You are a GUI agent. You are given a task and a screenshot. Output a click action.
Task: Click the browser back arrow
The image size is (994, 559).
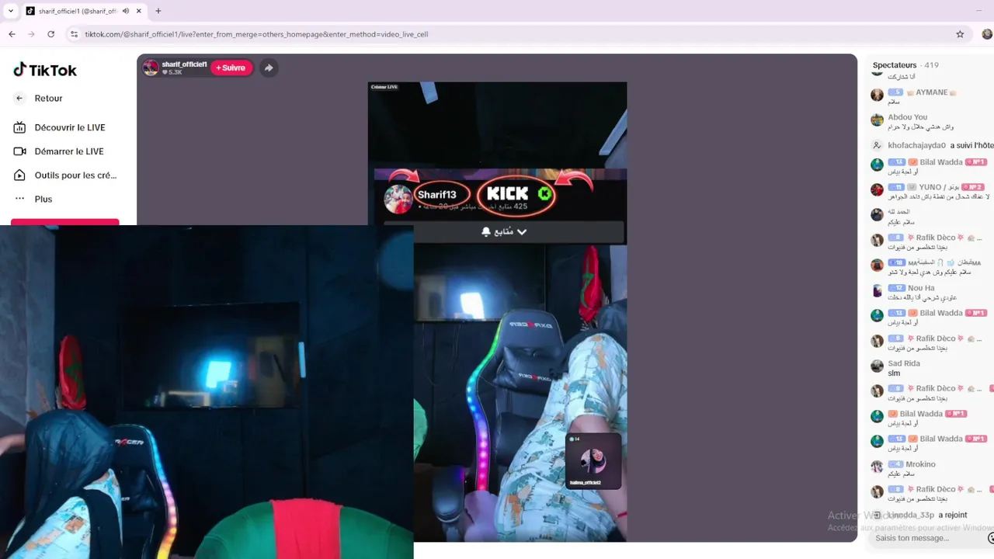[12, 34]
